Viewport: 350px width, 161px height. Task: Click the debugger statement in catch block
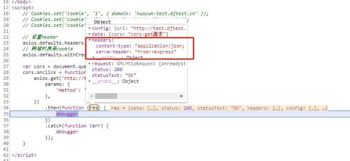pos(67,132)
